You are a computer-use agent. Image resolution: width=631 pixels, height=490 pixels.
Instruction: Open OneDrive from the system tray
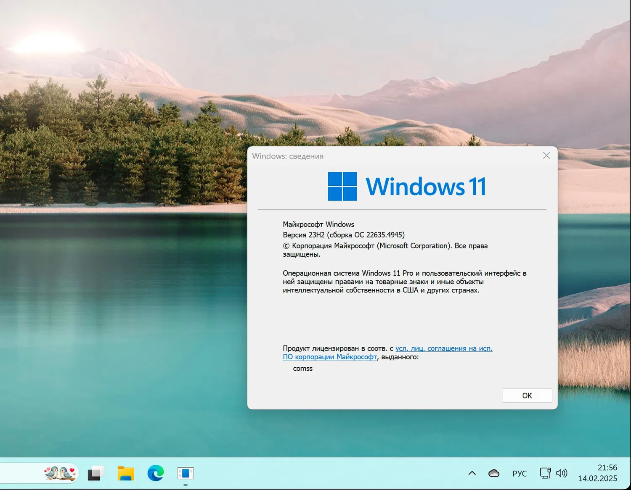point(493,473)
